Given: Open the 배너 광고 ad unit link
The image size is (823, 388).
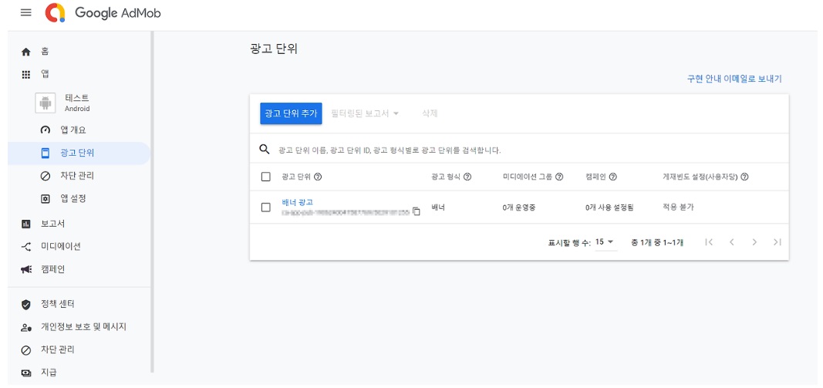Looking at the screenshot, I should [297, 202].
